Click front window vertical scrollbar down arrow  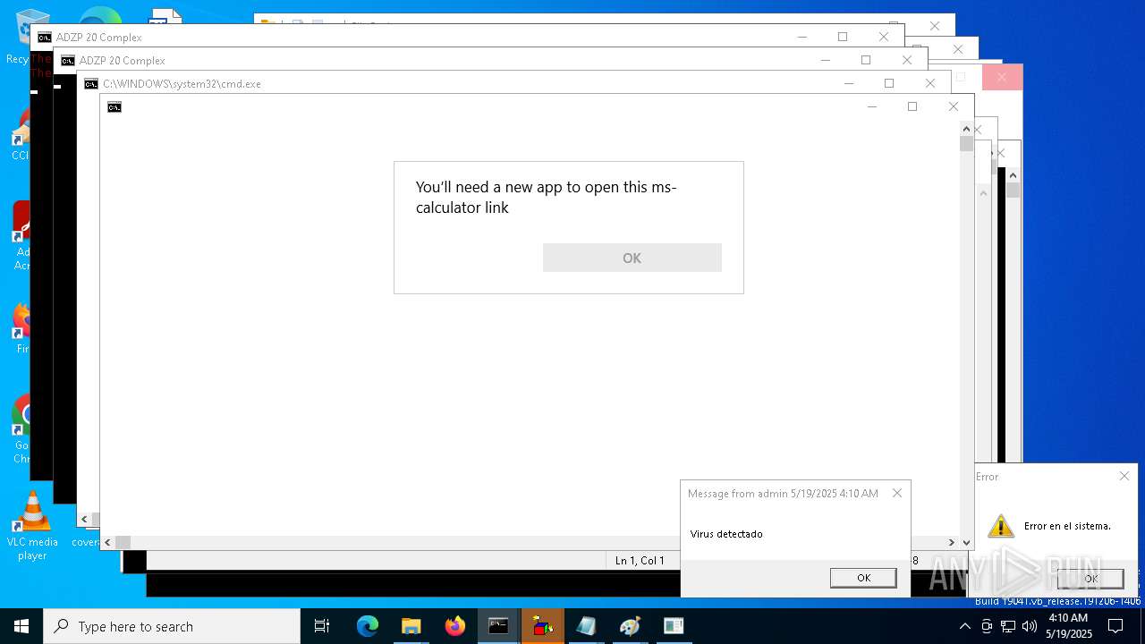coord(966,542)
